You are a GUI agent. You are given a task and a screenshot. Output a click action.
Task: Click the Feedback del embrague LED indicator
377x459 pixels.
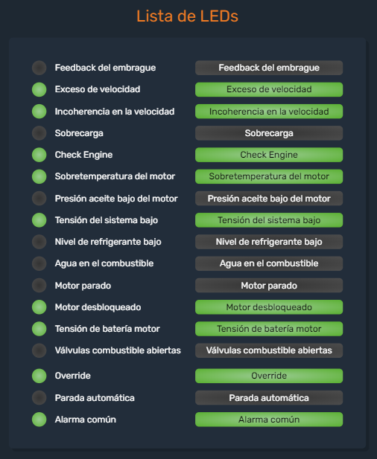(x=39, y=68)
